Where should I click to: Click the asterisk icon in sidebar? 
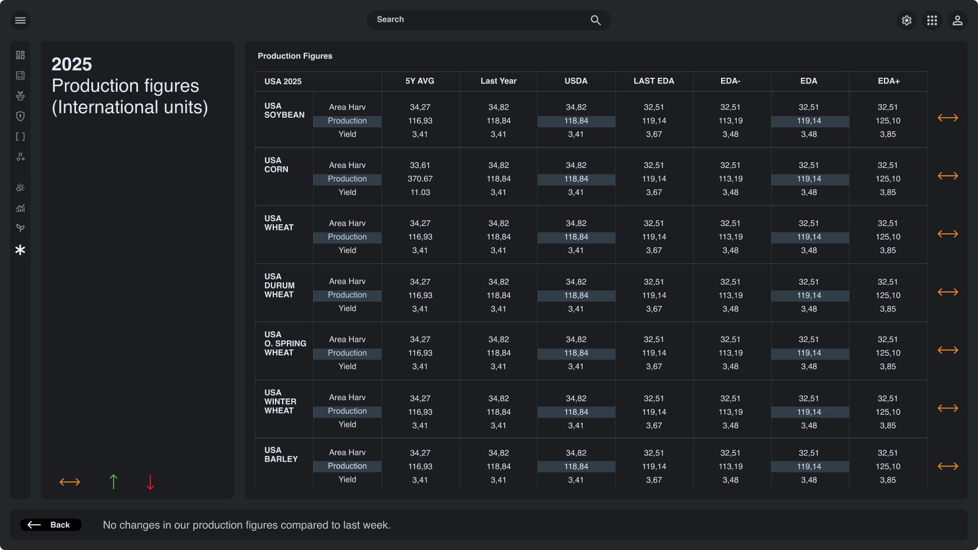click(20, 249)
